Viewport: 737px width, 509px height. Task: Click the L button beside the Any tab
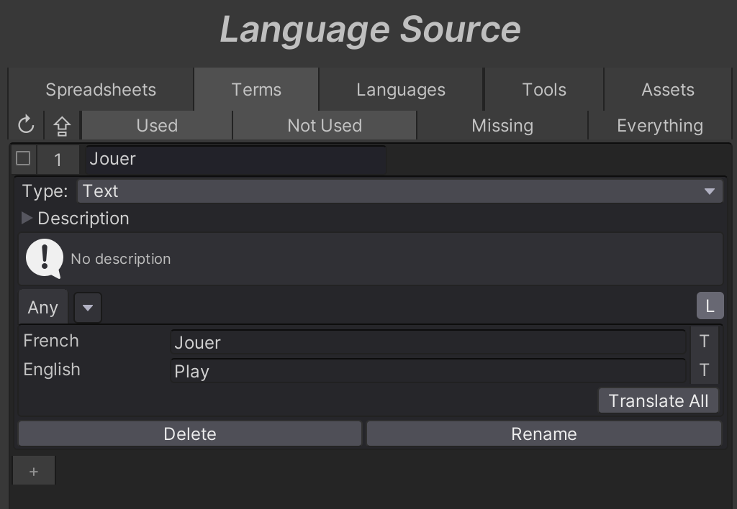click(709, 306)
